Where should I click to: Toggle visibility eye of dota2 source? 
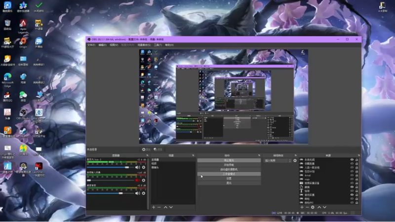click(352, 175)
